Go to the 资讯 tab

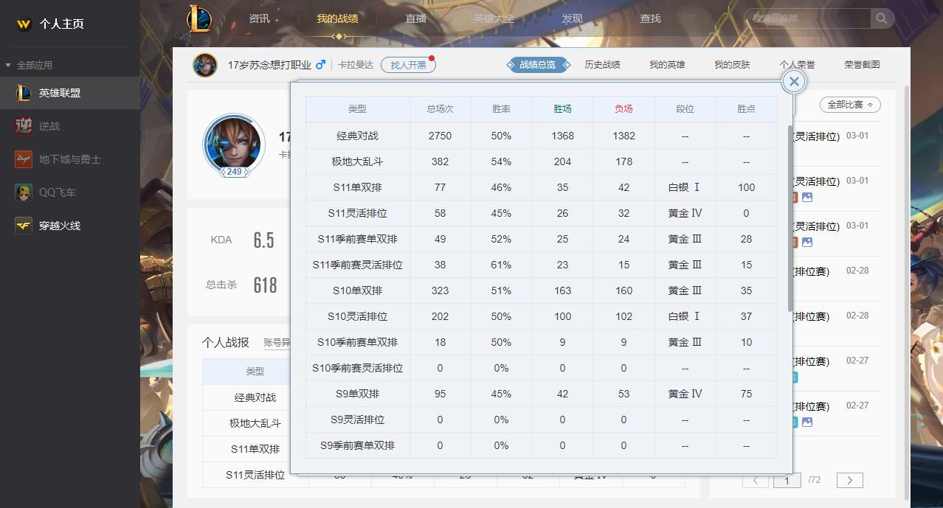coord(260,18)
